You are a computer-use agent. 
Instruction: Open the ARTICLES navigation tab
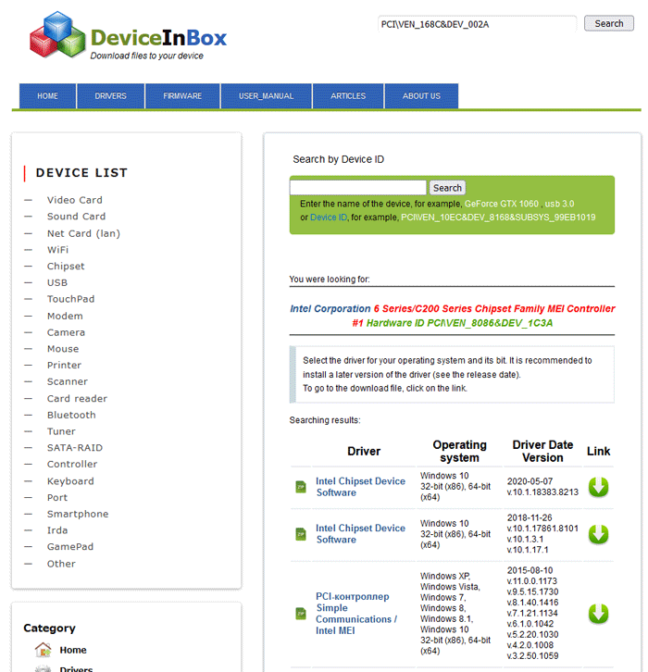[x=348, y=96]
